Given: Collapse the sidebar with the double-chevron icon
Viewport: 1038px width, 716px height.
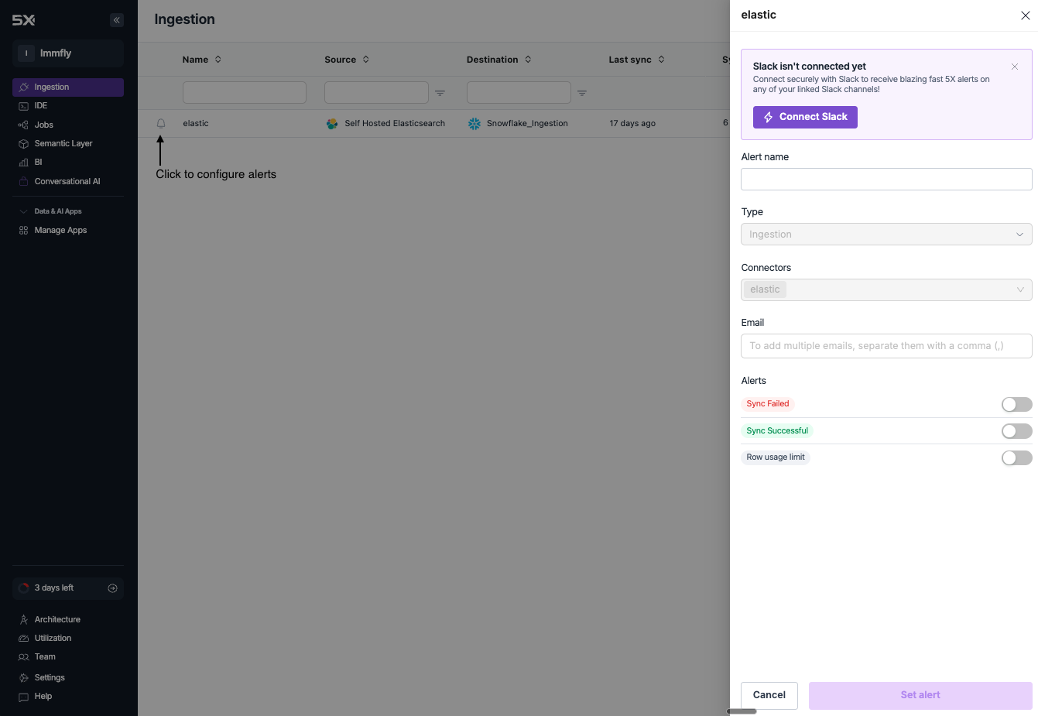Looking at the screenshot, I should [x=117, y=20].
